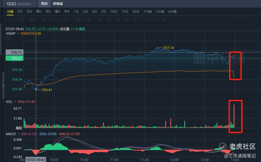Choose the 3分 interval

(94, 12)
